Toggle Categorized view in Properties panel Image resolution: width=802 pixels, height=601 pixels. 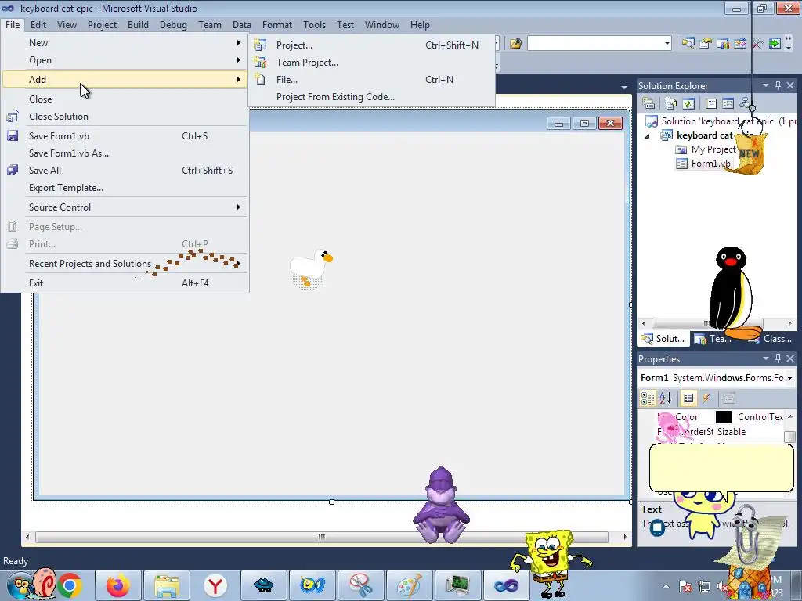(648, 398)
